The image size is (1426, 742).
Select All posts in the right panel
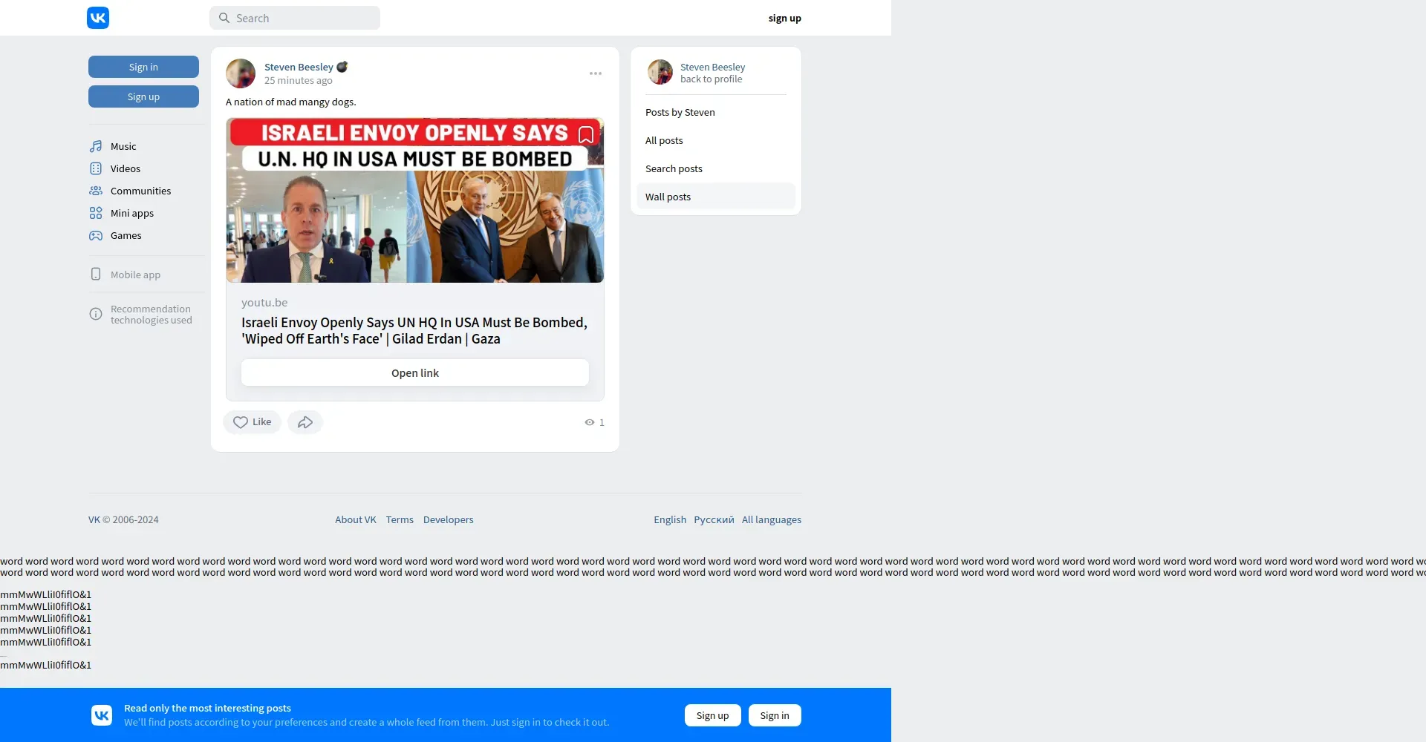pyautogui.click(x=716, y=140)
